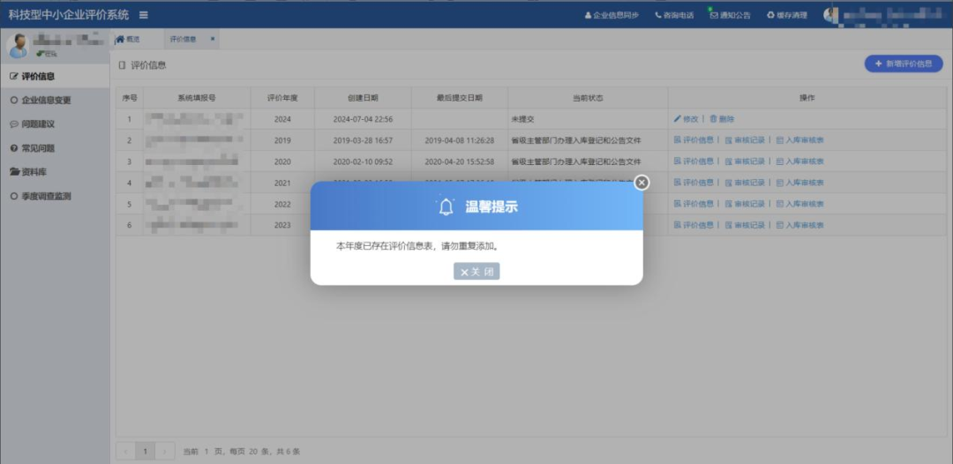The image size is (953, 464).
Task: Click the creation date 2024-07-04 22:56
Action: tap(363, 119)
